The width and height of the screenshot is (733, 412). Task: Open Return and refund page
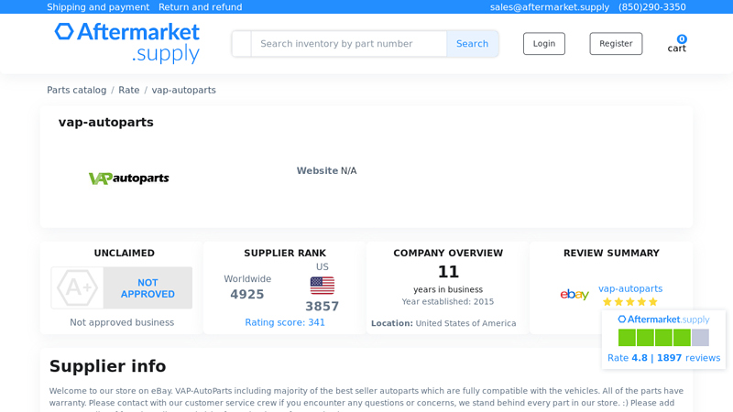point(200,7)
